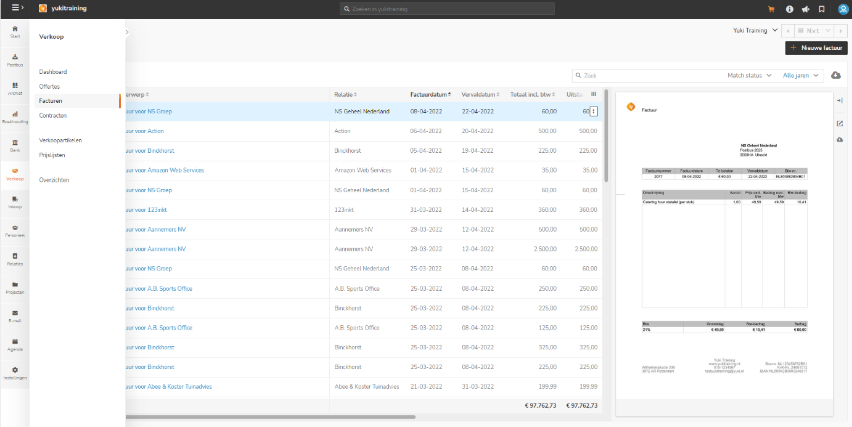
Task: Open Bank in the sidebar
Action: click(15, 145)
